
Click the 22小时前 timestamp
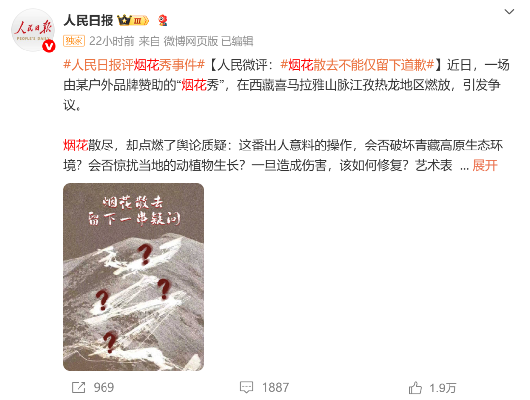(x=112, y=41)
